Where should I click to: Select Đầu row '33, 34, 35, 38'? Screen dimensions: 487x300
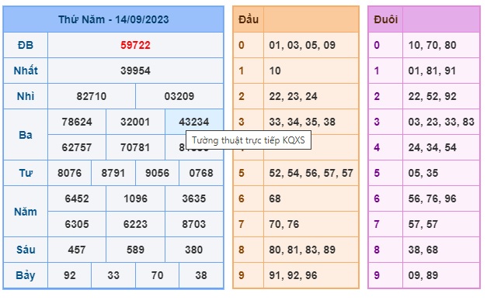302,122
